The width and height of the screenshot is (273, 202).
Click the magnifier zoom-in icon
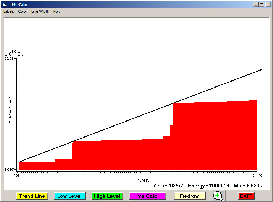[219, 196]
